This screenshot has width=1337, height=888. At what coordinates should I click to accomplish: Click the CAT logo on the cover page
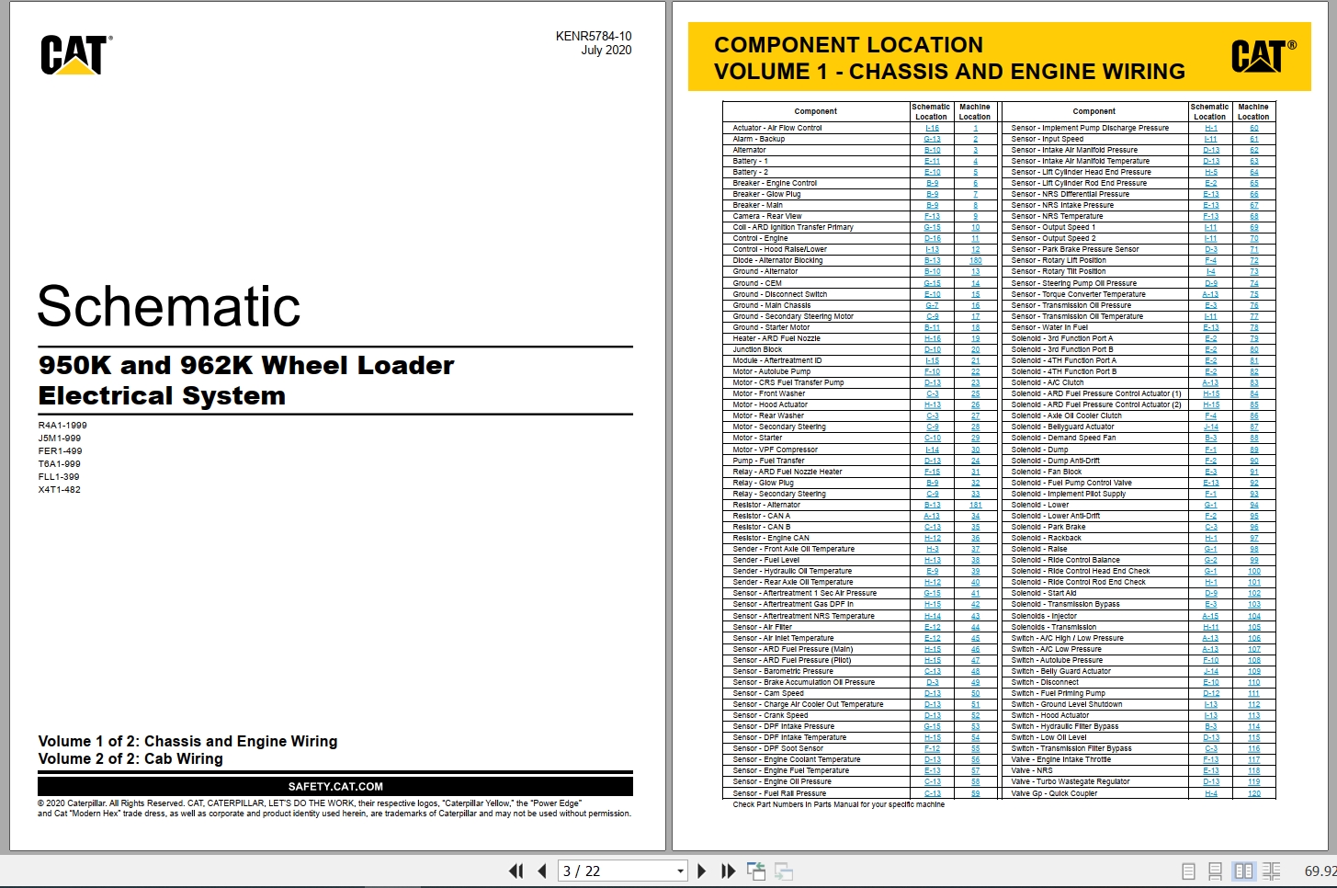click(75, 55)
